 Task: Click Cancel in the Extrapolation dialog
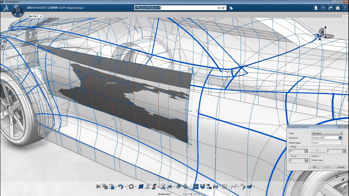click(341, 167)
